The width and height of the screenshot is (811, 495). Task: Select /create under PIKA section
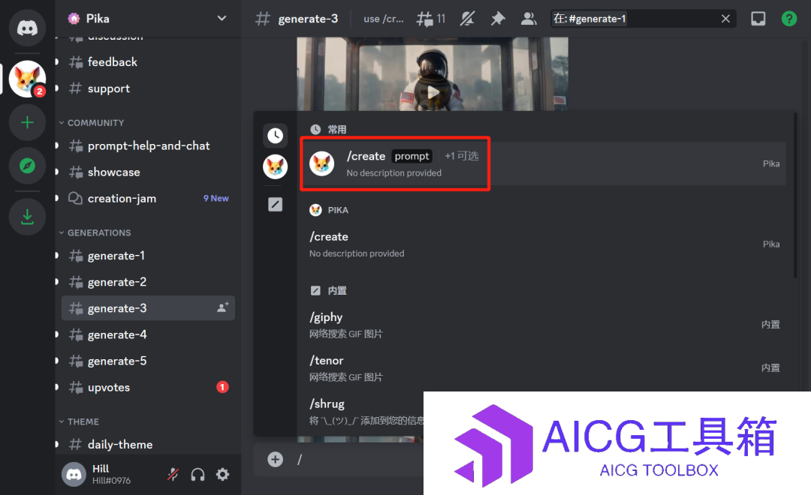(544, 244)
